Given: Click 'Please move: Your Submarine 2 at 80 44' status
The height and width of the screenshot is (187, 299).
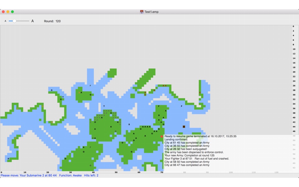Looking at the screenshot, I should click(29, 175).
